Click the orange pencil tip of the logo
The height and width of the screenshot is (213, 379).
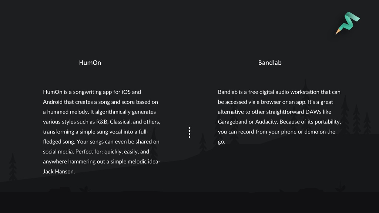pos(338,31)
